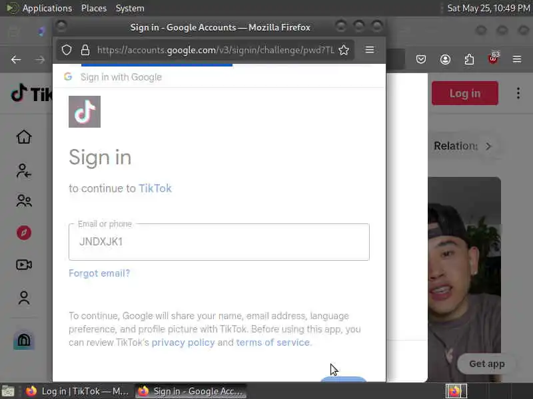The width and height of the screenshot is (533, 399).
Task: Select the Relation category chip
Action: tap(456, 146)
